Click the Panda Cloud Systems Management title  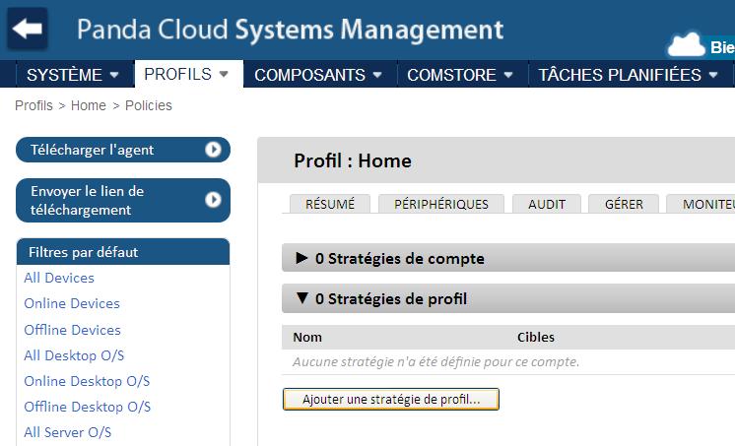click(x=290, y=30)
